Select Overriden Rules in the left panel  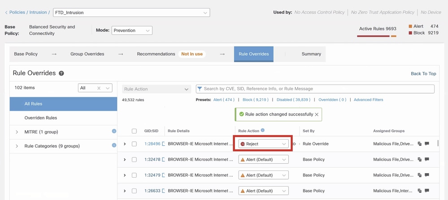tap(63, 118)
